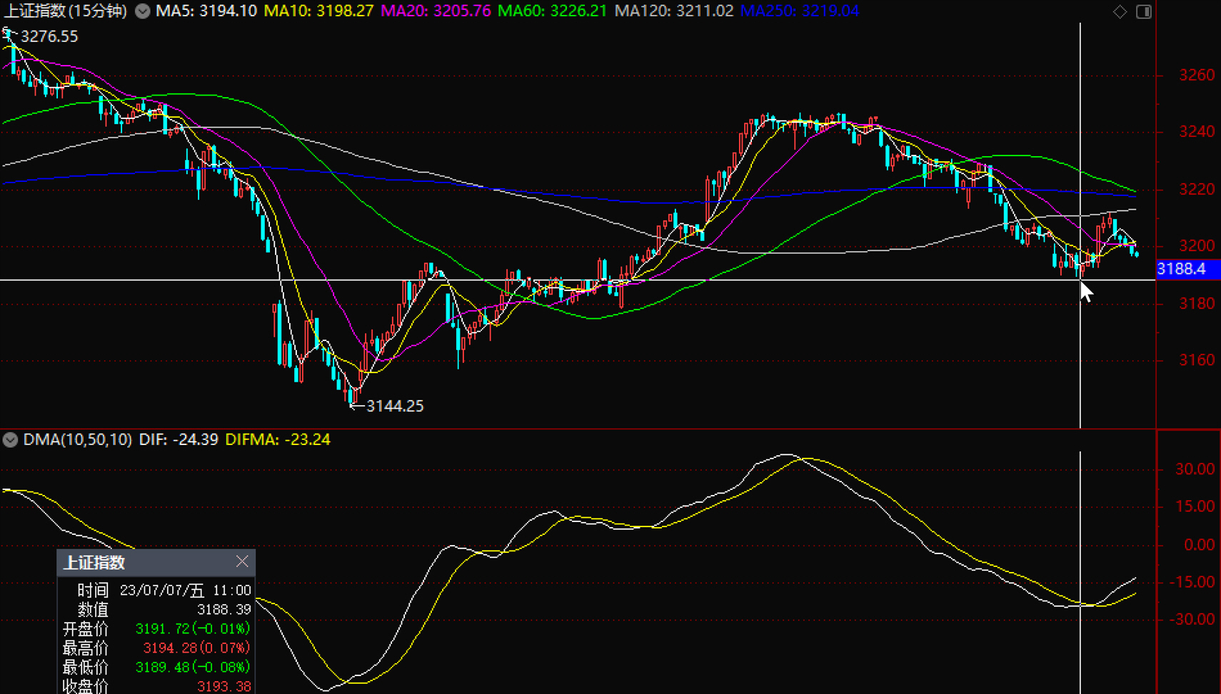This screenshot has height=694, width=1221.
Task: Expand the DMA indicator dropdown arrow
Action: tap(10, 439)
